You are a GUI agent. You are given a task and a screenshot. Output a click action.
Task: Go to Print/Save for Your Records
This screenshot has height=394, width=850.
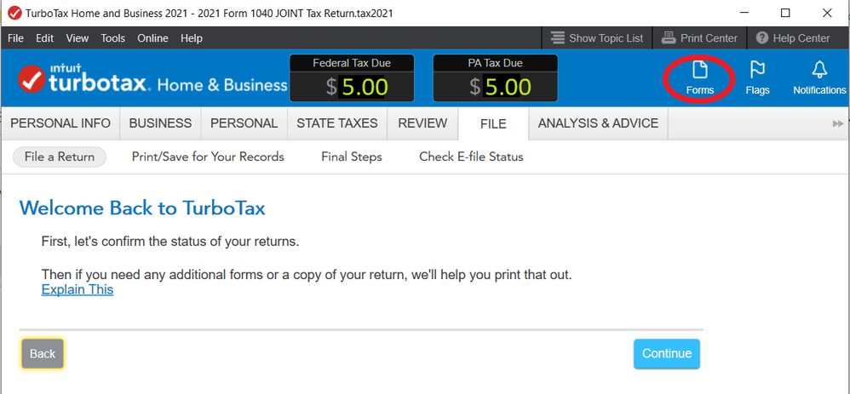[x=208, y=157]
